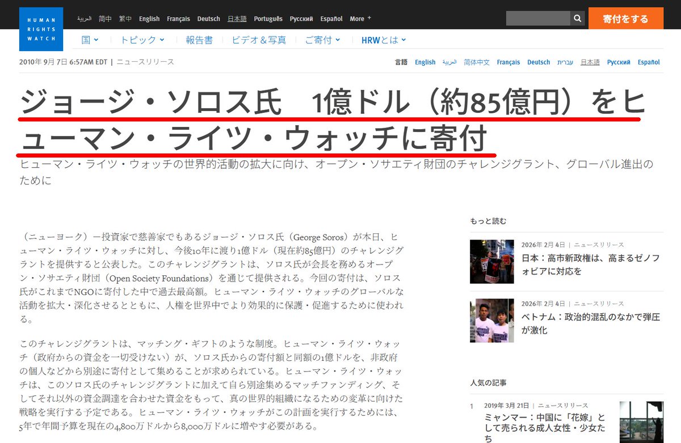Screen dimensions: 681x443
Task: Choose English in the article 言語 row
Action: [x=425, y=62]
